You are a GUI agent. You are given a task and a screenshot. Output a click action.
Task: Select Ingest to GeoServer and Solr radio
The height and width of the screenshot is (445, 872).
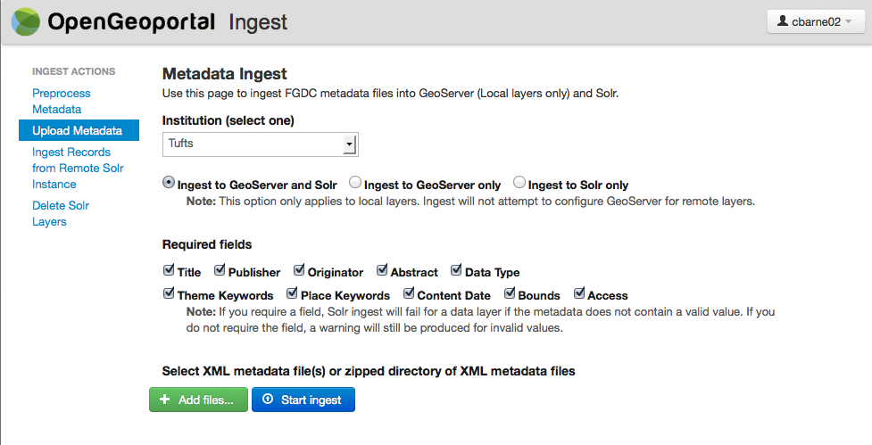[x=169, y=182]
